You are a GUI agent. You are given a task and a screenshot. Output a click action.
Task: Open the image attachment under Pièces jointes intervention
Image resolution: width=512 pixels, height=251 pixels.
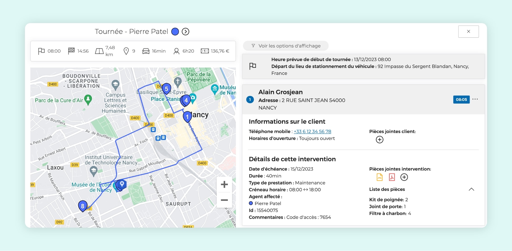point(380,177)
